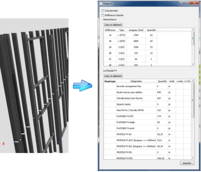The width and height of the screenshot is (201, 172).
Task: Select the Référence column header
Action: click(x=110, y=30)
